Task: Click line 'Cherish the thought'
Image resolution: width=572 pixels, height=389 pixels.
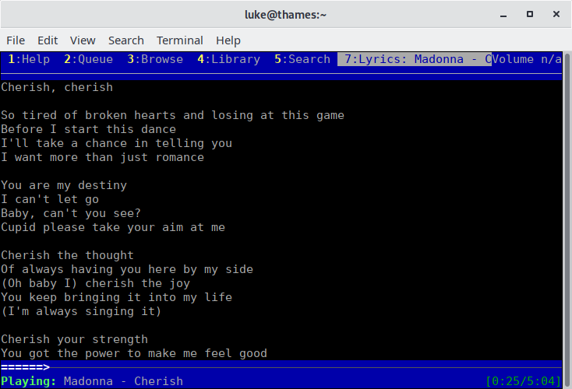Action: [x=68, y=255]
